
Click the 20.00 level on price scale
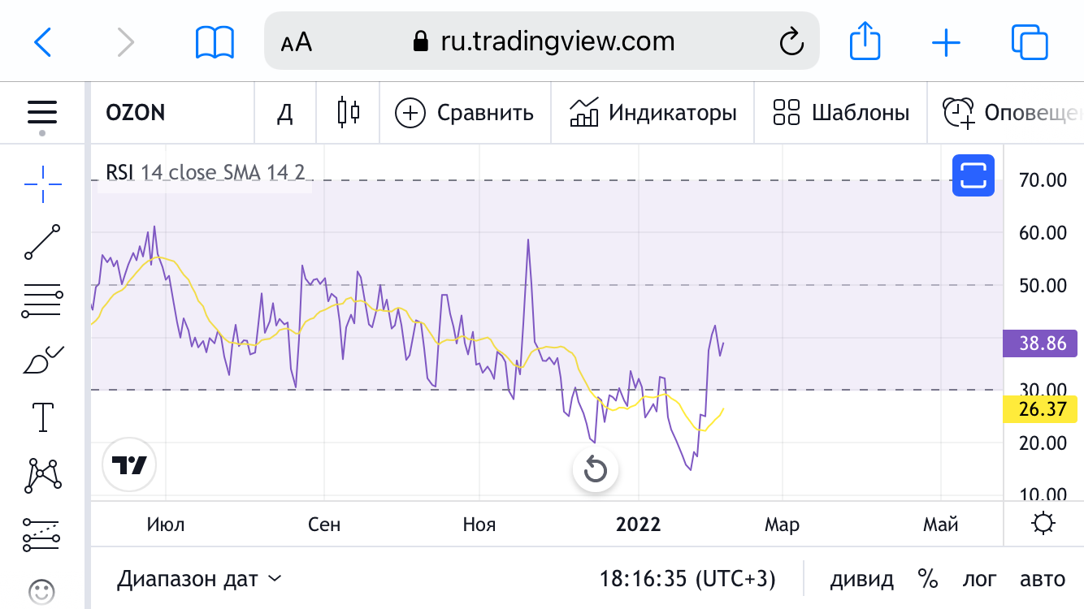(x=1044, y=443)
